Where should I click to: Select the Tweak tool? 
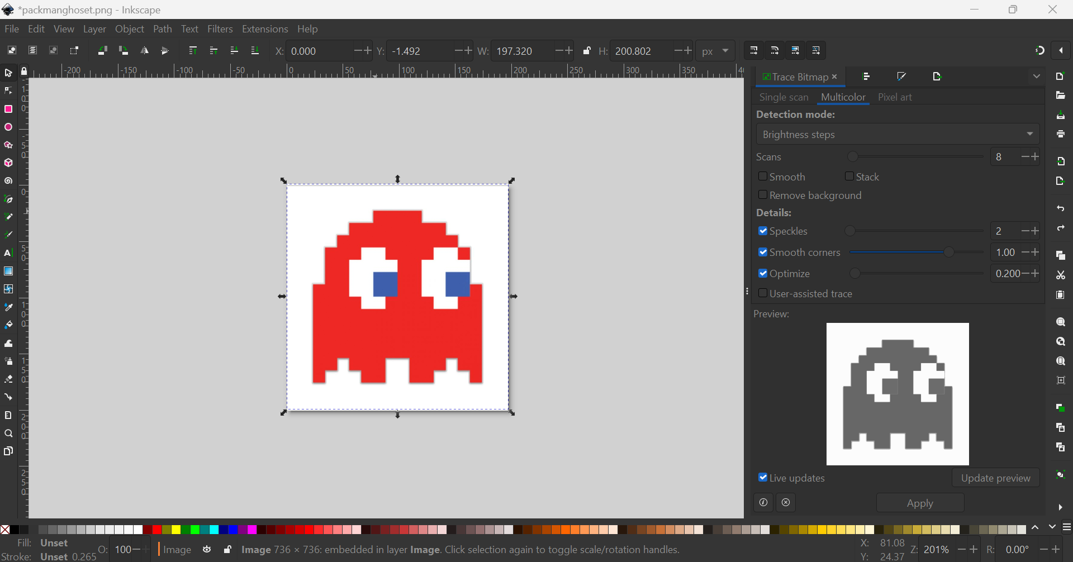coord(8,343)
